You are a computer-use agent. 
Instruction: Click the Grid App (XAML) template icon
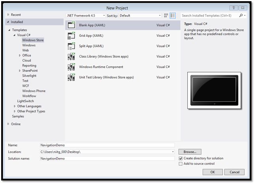click(71, 36)
